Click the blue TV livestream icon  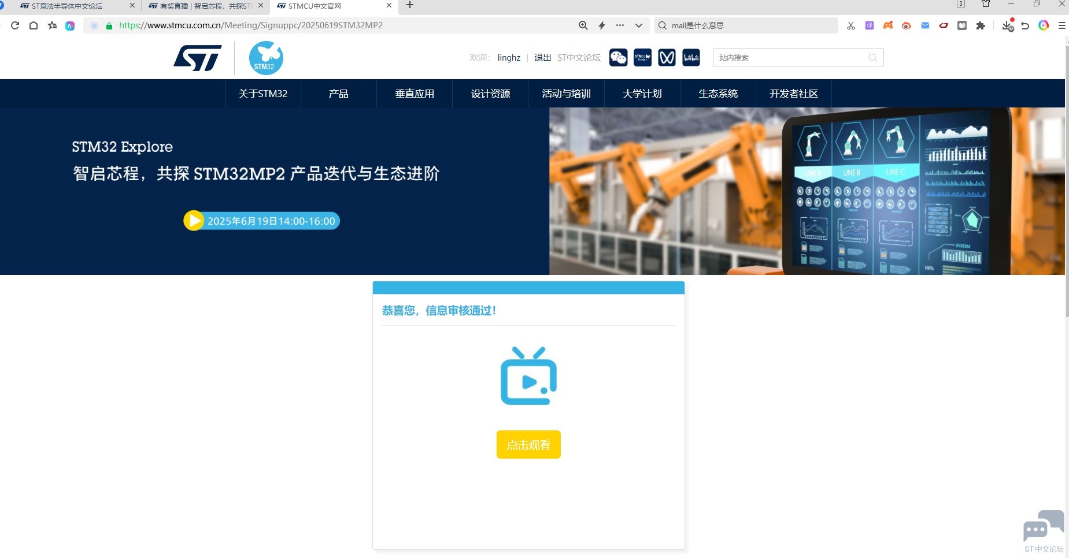[528, 375]
